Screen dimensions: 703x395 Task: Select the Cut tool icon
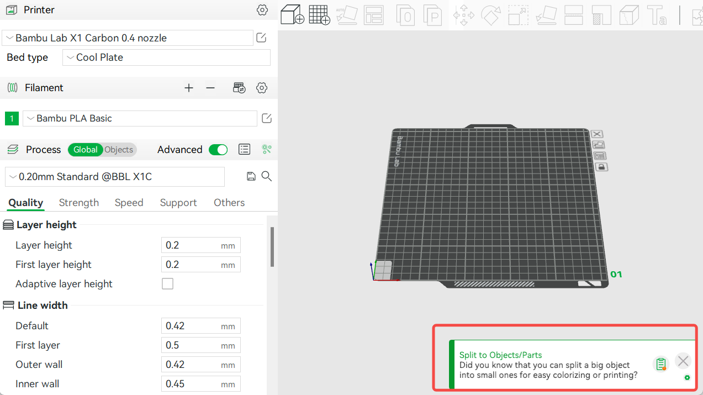[574, 15]
